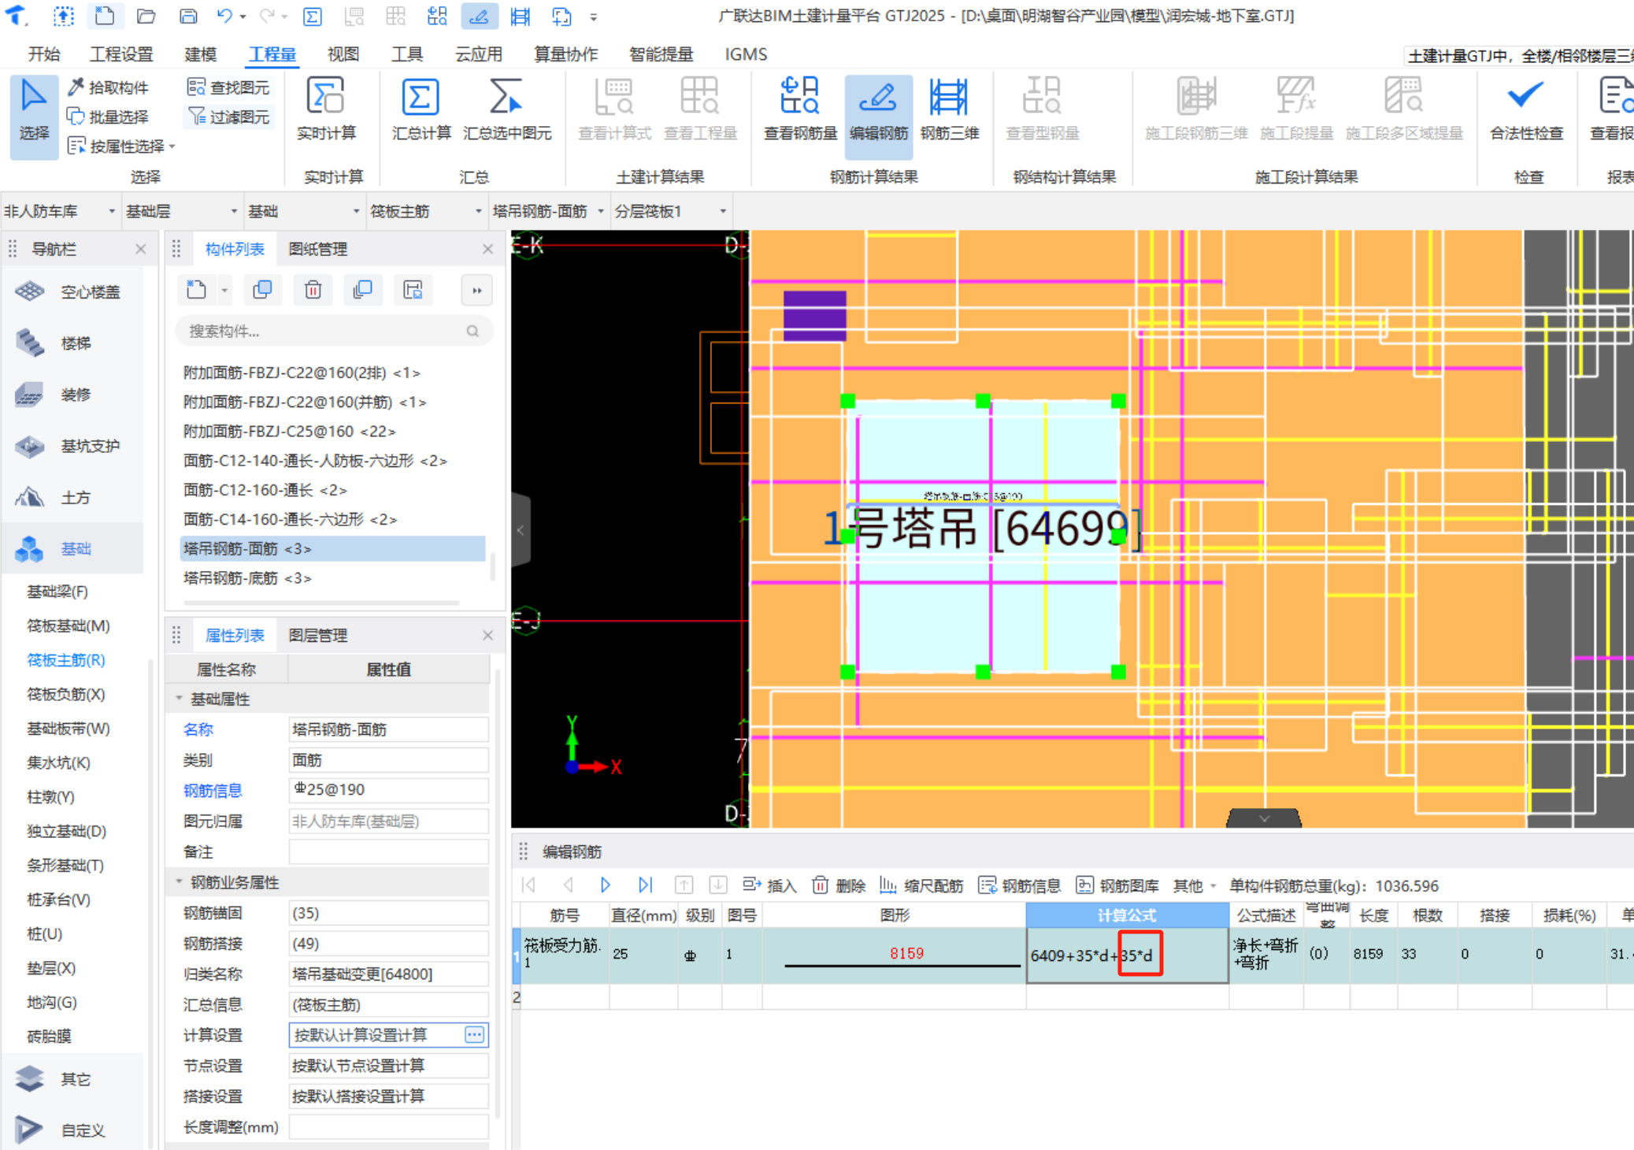Open 计算设置 ellipsis button

pyautogui.click(x=474, y=1034)
